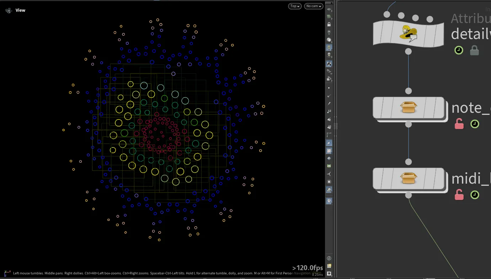This screenshot has height=279, width=491.
Task: Click the first input connector of detailwrangle node
Action: [x=387, y=15]
